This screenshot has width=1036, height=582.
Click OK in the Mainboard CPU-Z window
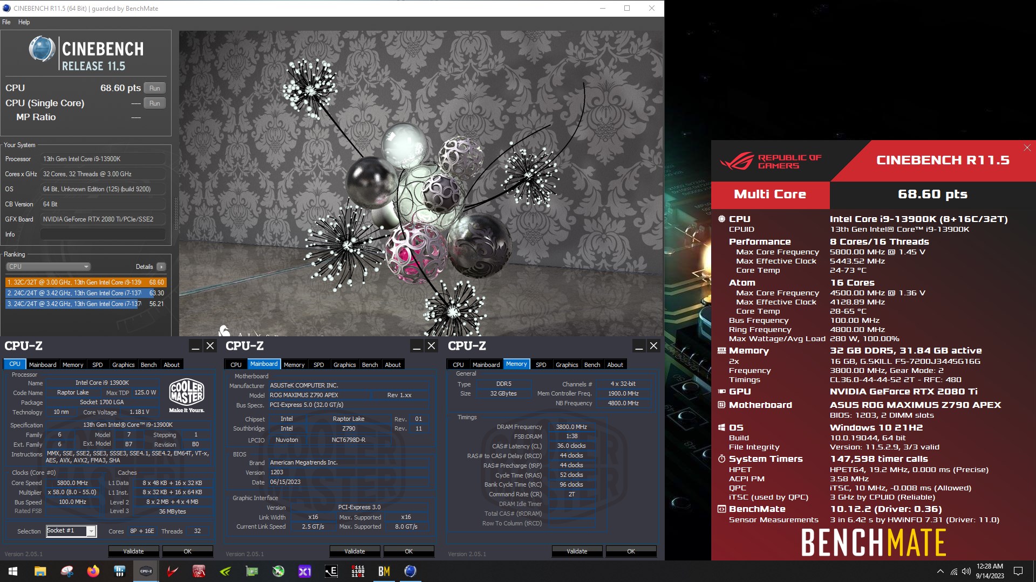coord(409,551)
